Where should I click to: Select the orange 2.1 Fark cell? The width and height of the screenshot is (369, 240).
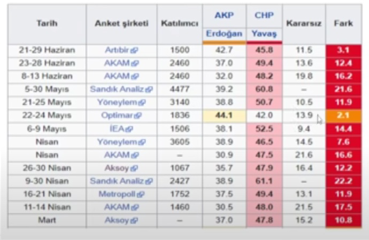tap(343, 116)
